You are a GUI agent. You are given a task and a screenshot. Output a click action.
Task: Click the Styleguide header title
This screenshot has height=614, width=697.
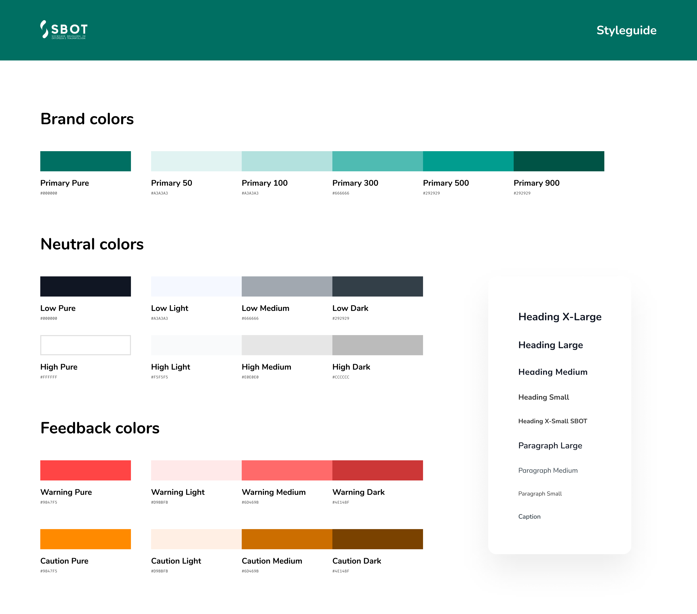626,30
